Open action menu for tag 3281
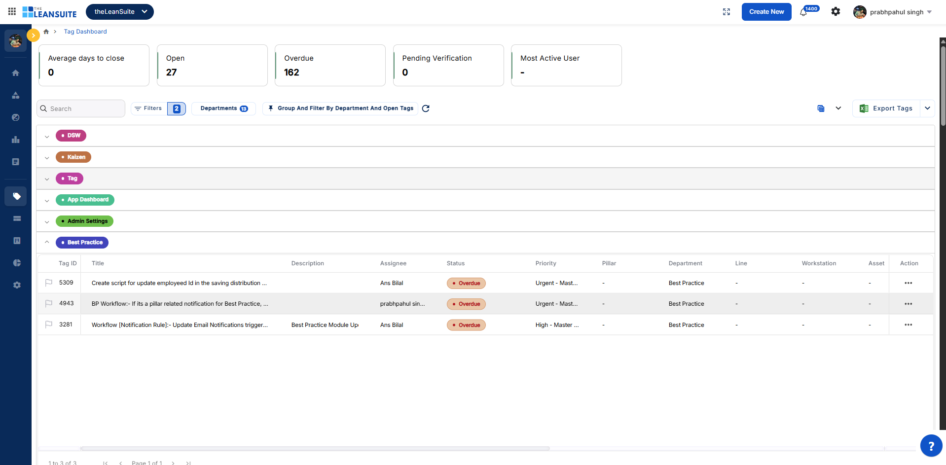 click(909, 324)
